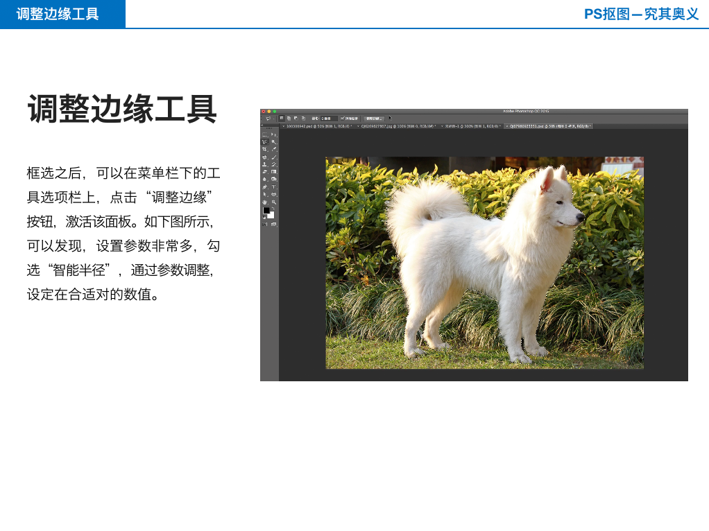The height and width of the screenshot is (531, 709).
Task: Select the Rectangular Marquee tool
Action: pos(264,134)
